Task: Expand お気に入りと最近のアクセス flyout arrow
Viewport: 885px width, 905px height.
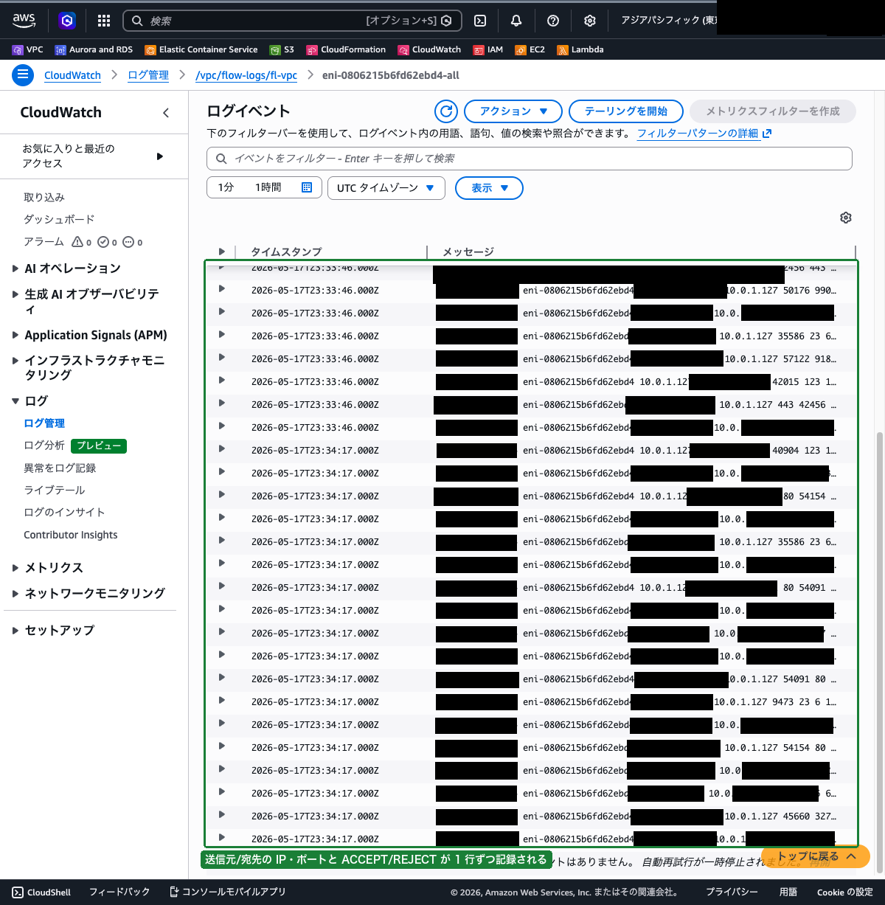Action: [x=160, y=156]
